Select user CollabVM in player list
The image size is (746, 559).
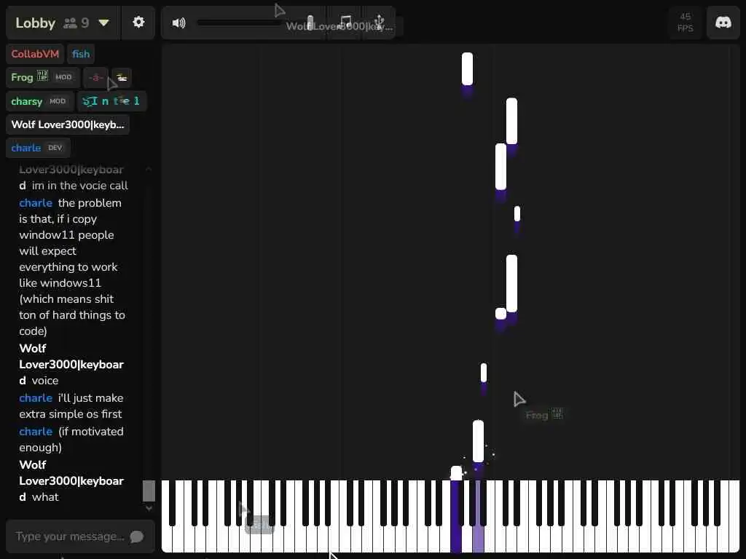pos(35,54)
